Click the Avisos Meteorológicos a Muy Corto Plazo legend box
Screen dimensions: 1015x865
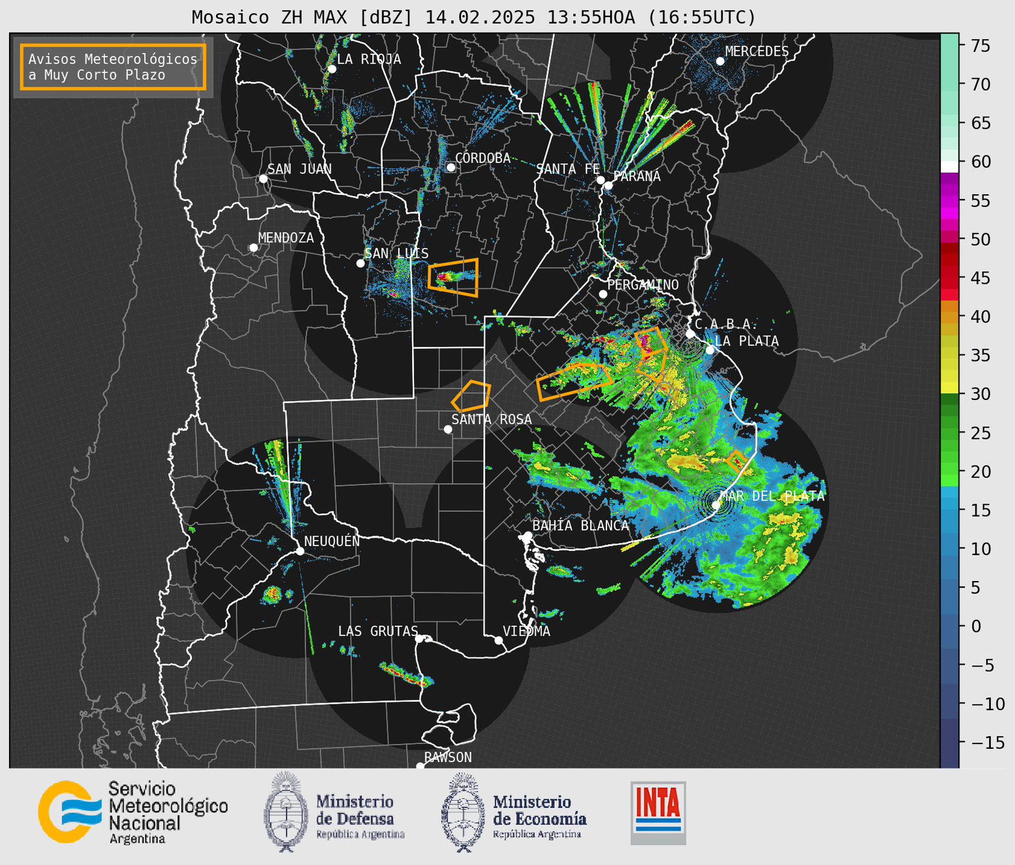point(113,67)
